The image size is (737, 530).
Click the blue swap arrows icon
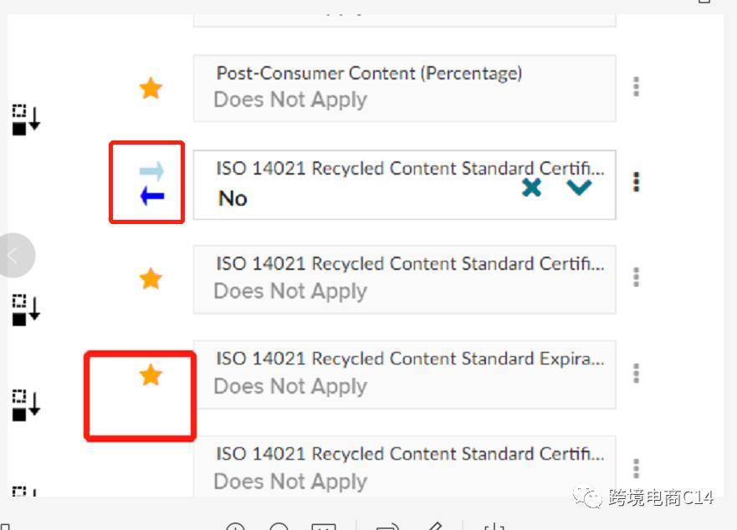coord(151,185)
